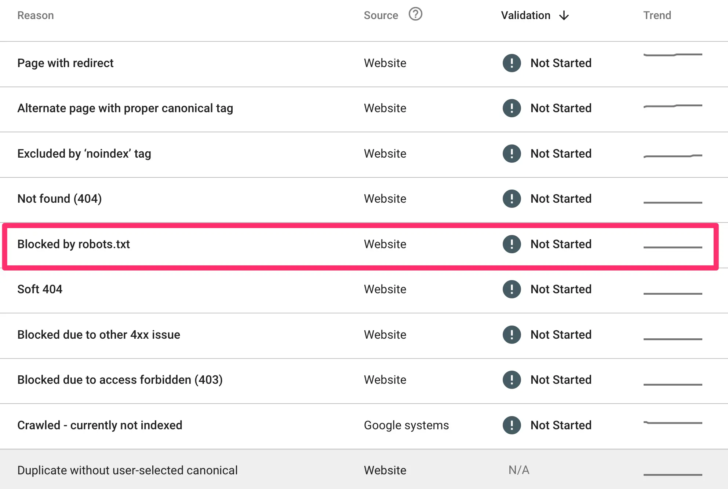Open the Blocked due to access forbidden (403) row
This screenshot has height=489, width=728.
click(x=120, y=380)
